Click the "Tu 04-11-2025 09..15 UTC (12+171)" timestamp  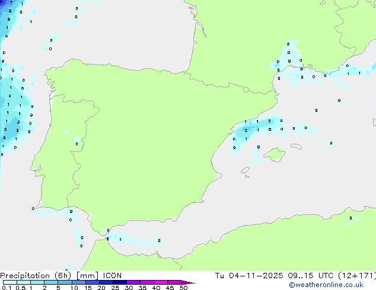point(295,276)
